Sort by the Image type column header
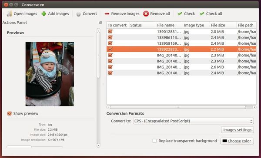261x158 pixels. pos(196,25)
